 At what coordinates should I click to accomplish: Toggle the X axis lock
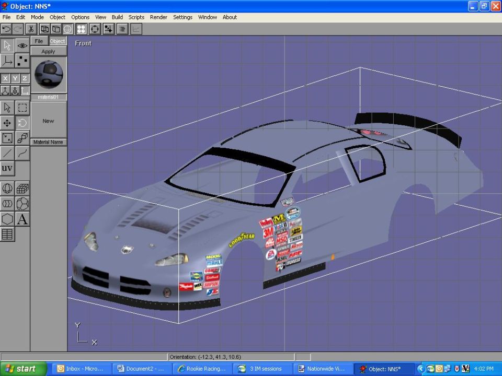pos(5,78)
